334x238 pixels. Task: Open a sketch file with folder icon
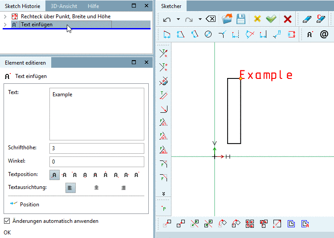pyautogui.click(x=227, y=19)
